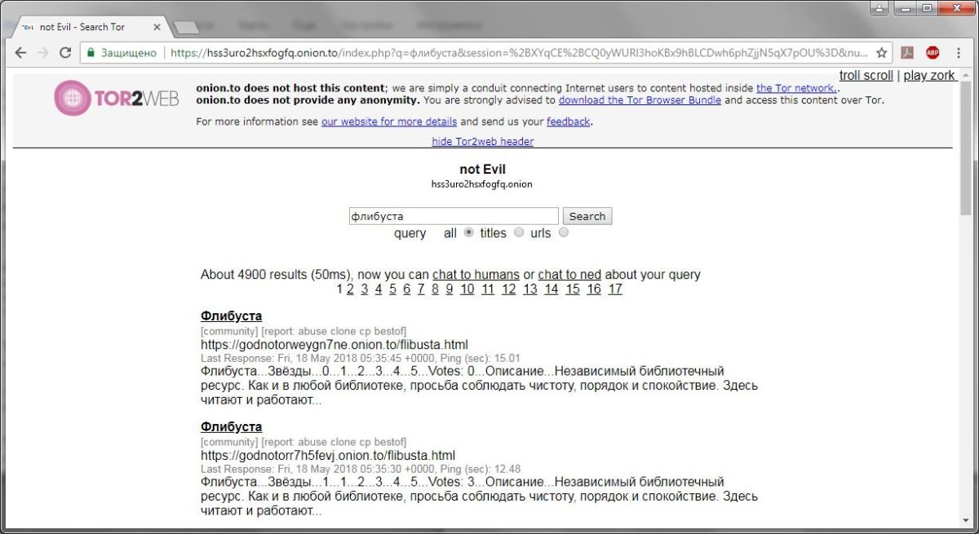The width and height of the screenshot is (979, 534).
Task: Bookmark this page with star icon
Action: coord(882,53)
